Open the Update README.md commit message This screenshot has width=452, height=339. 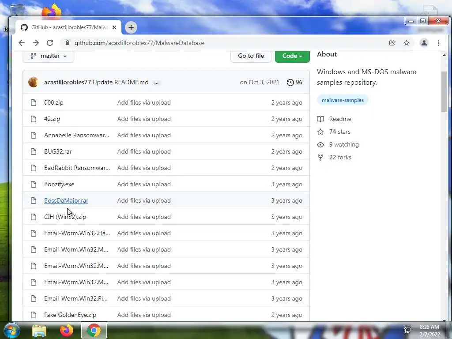(121, 82)
